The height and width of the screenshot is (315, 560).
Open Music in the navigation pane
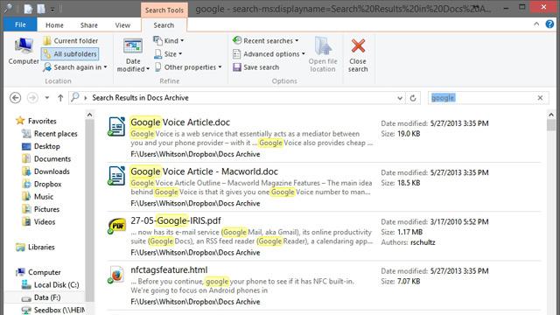click(x=38, y=196)
